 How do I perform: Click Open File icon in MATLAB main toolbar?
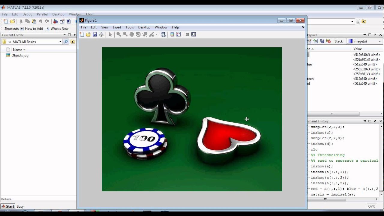(12, 21)
